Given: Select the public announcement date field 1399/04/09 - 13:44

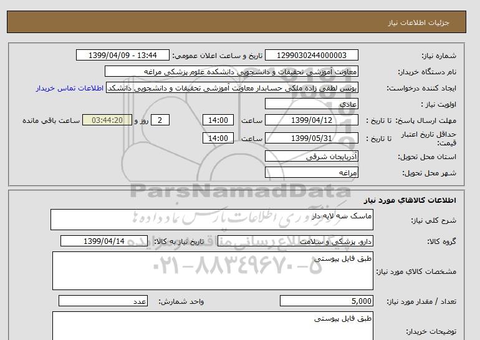Looking at the screenshot, I should point(122,55).
